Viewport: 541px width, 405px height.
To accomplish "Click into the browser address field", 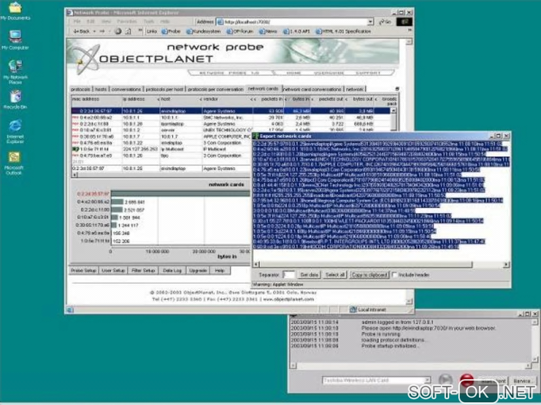I will [292, 22].
